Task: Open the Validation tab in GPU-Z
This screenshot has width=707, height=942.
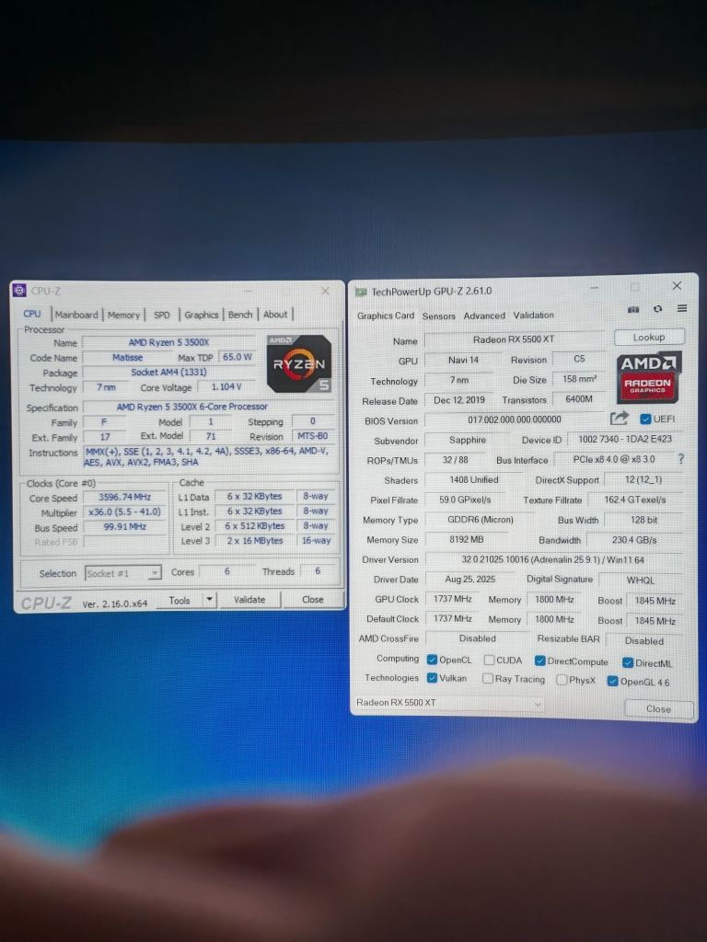Action: point(534,315)
